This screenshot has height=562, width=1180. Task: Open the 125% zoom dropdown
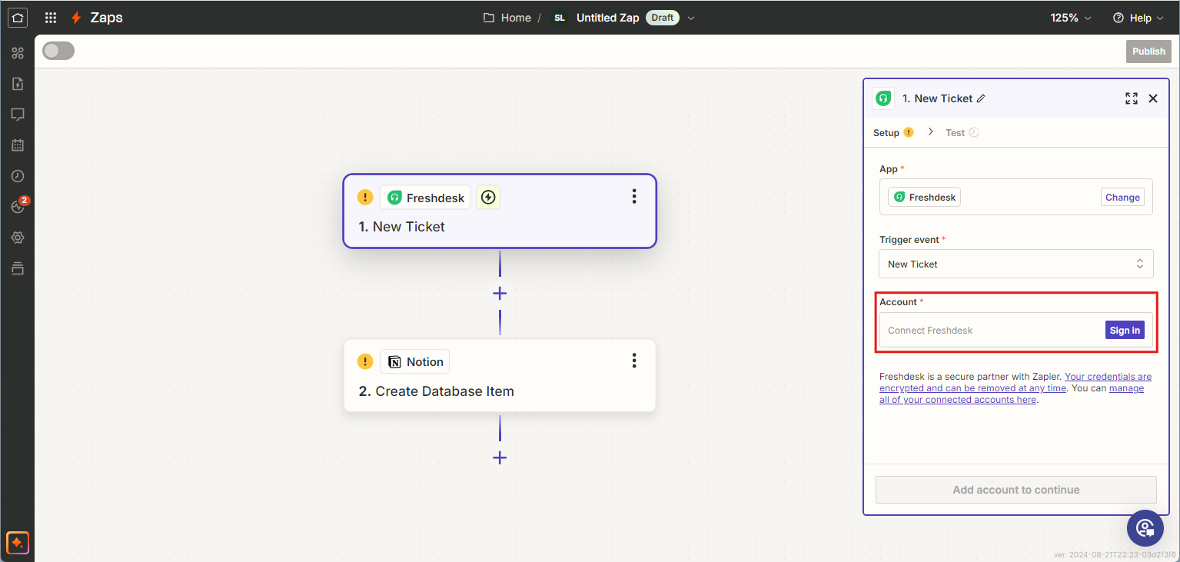pyautogui.click(x=1071, y=18)
